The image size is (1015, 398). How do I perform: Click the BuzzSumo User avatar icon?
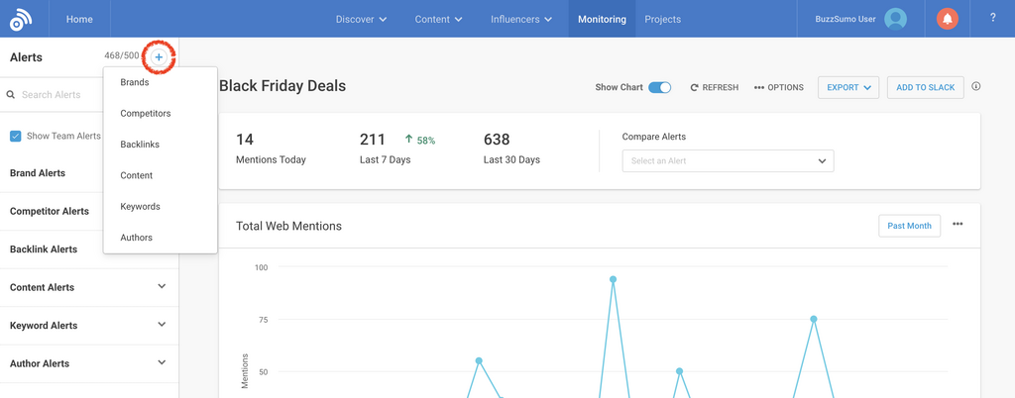click(896, 19)
